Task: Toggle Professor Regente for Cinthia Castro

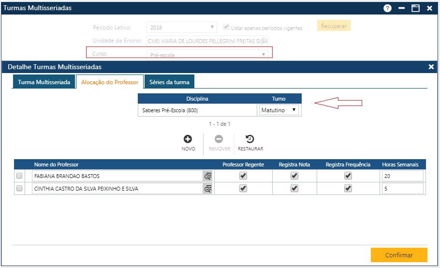Action: 243,189
